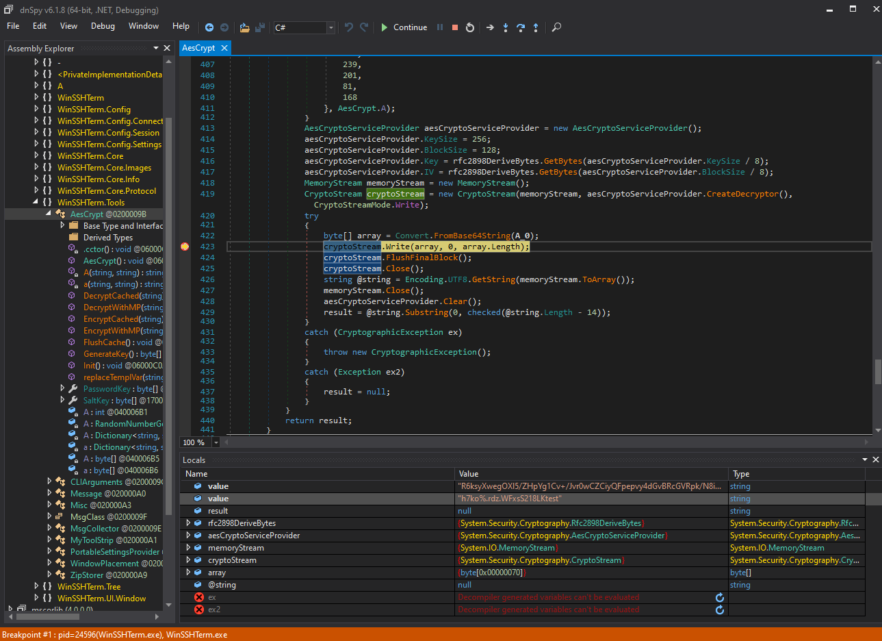Click the Step Out arrow icon

[x=536, y=27]
